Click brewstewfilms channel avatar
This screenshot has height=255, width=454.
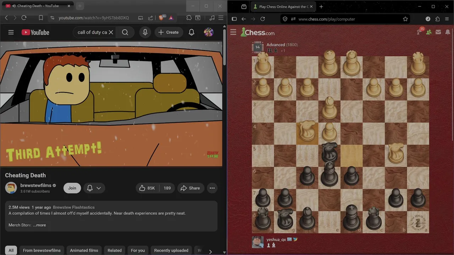[x=11, y=188]
